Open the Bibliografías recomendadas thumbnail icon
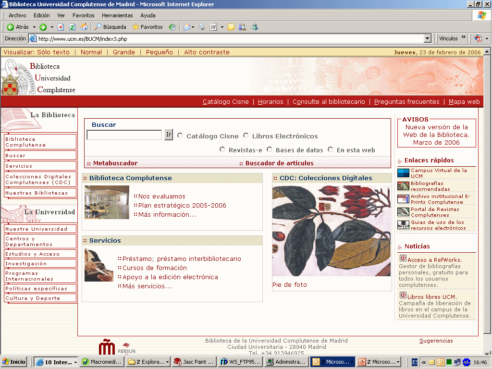Image resolution: width=492 pixels, height=369 pixels. [403, 186]
